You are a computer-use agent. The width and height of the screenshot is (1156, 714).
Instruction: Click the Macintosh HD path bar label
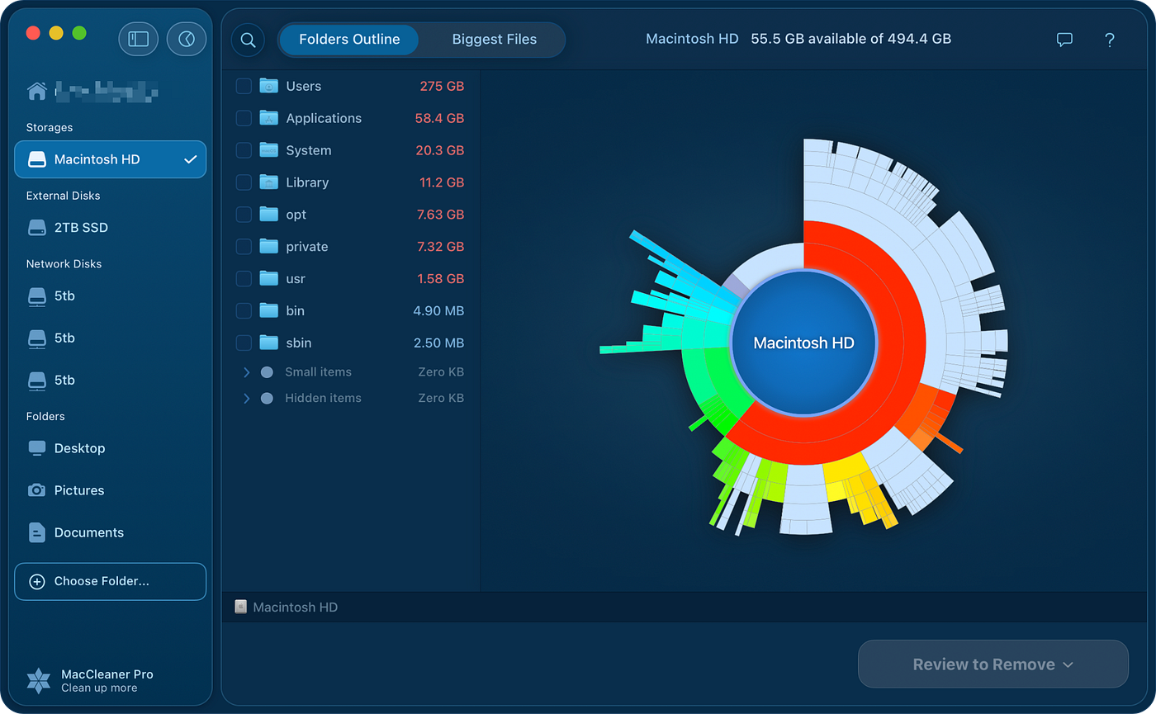[296, 608]
